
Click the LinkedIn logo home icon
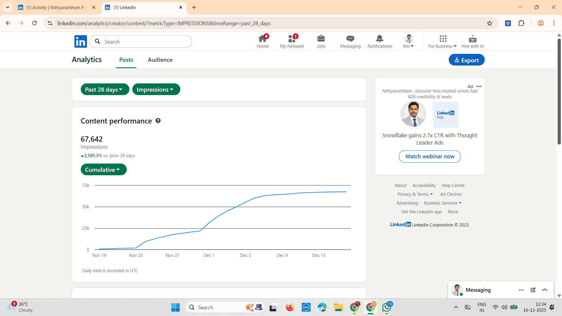(x=80, y=42)
